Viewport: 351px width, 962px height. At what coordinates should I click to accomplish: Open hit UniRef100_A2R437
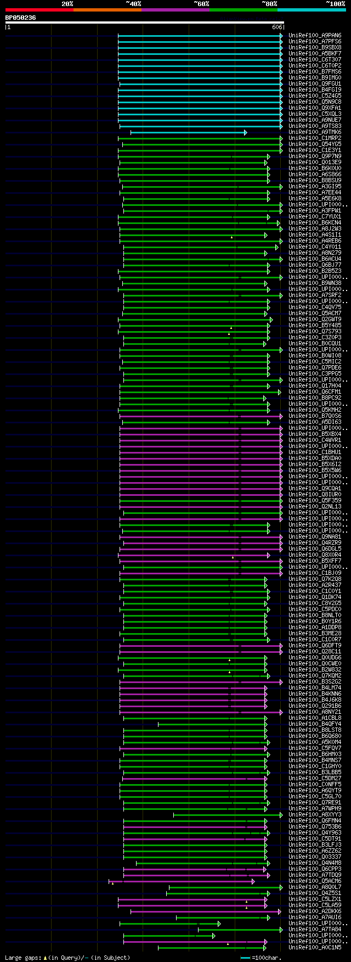tap(315, 585)
